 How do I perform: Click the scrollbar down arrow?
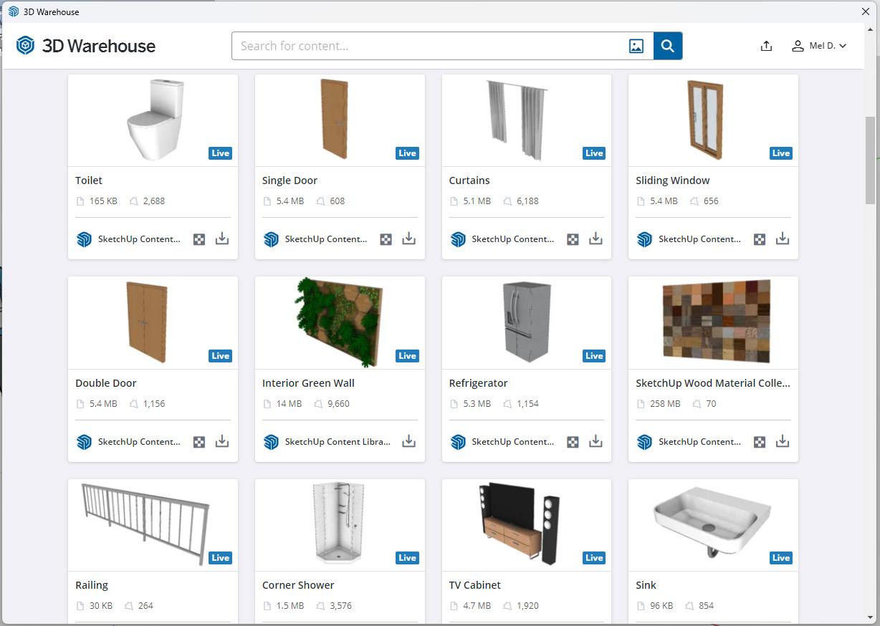coord(871,617)
